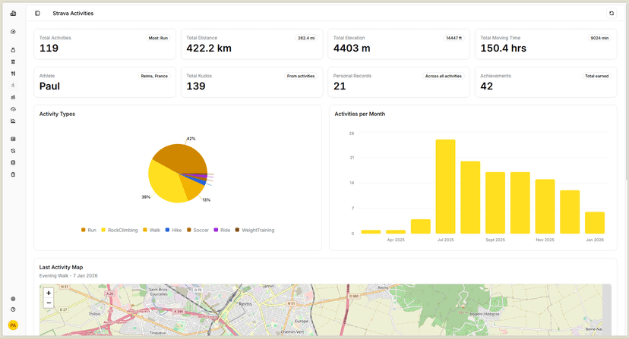Open the line chart sidebar icon
The width and height of the screenshot is (629, 339).
[x=13, y=121]
